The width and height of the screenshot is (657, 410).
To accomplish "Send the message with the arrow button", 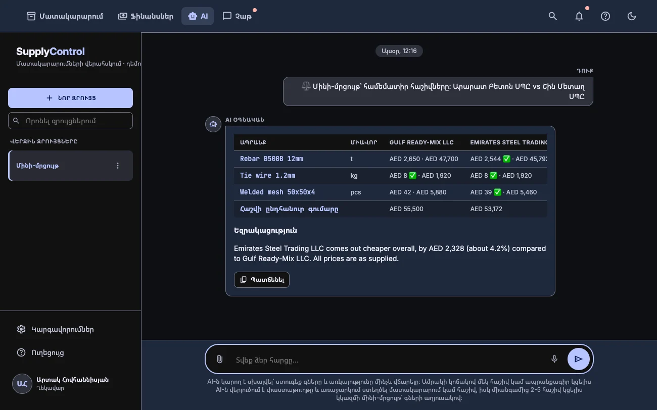I will [x=579, y=359].
